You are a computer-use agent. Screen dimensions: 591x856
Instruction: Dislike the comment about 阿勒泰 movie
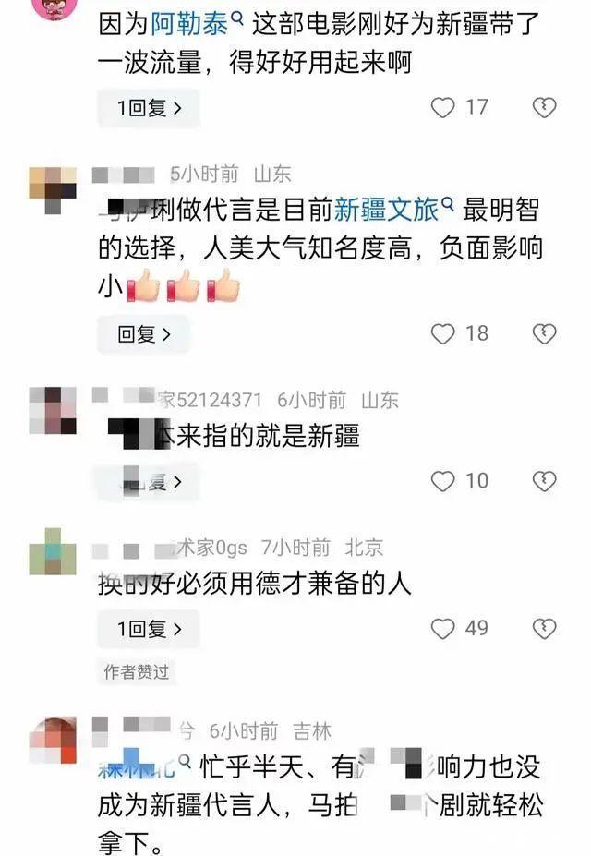coord(544,107)
